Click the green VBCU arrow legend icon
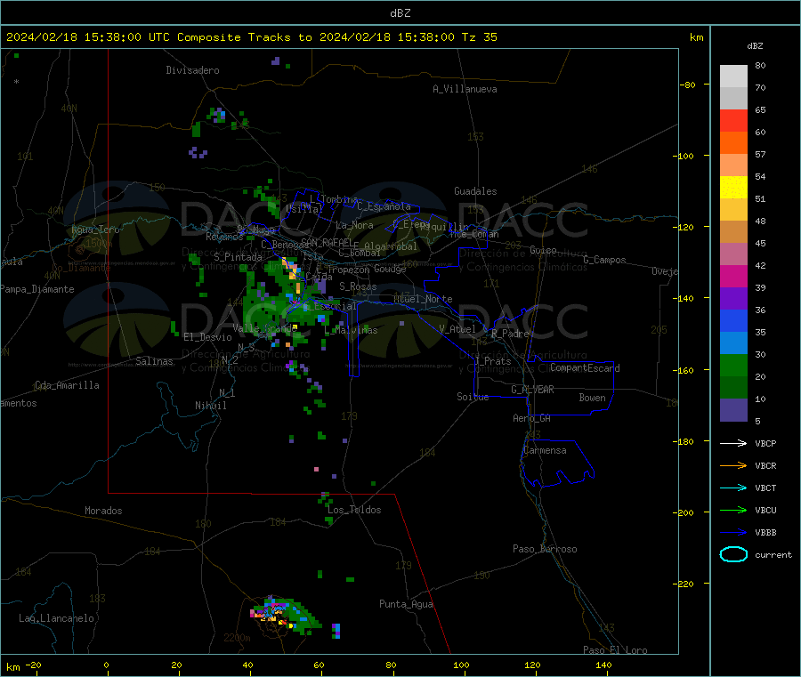This screenshot has height=677, width=801. point(733,510)
